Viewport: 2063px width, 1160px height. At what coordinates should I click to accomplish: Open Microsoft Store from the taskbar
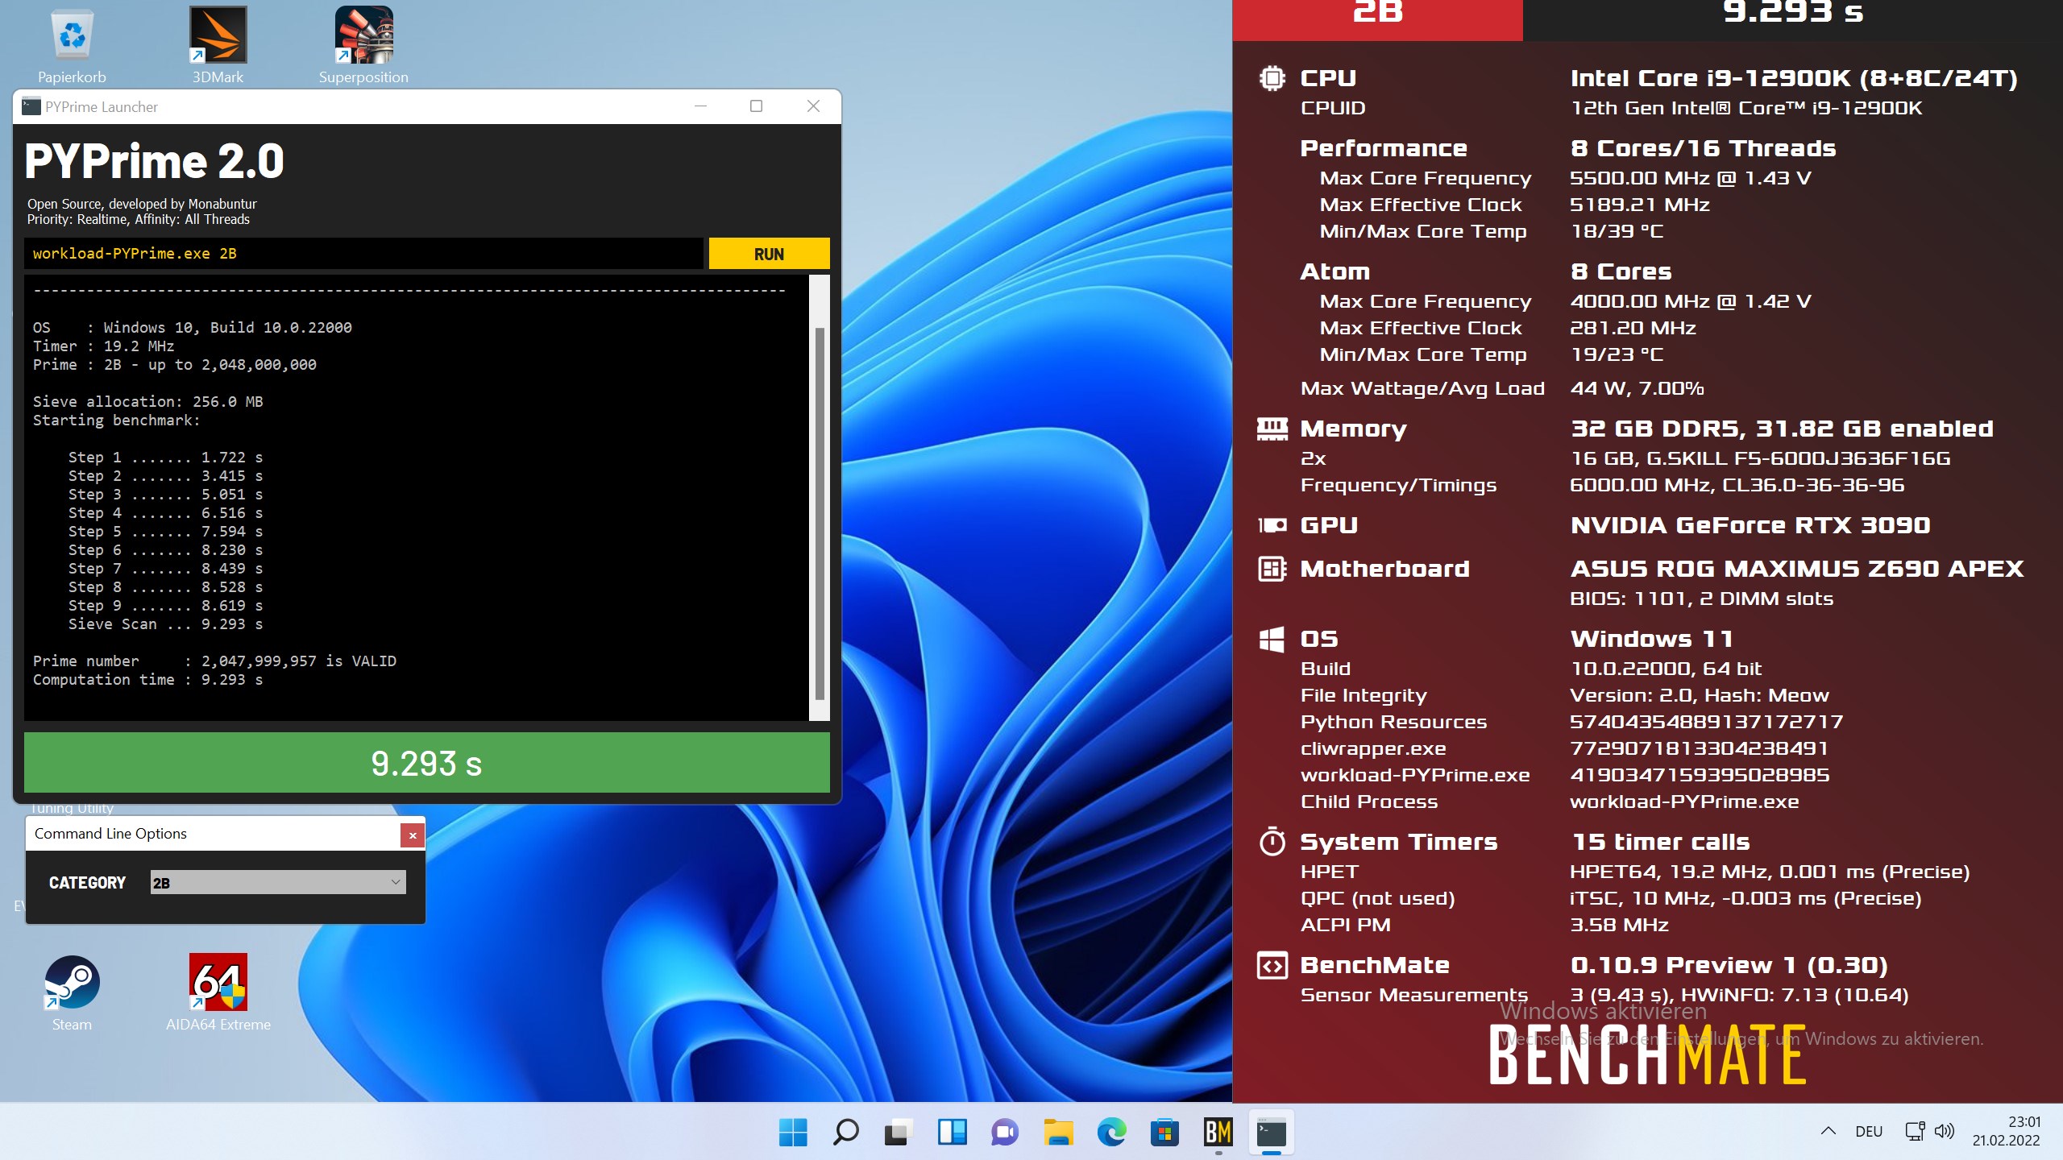[x=1164, y=1132]
